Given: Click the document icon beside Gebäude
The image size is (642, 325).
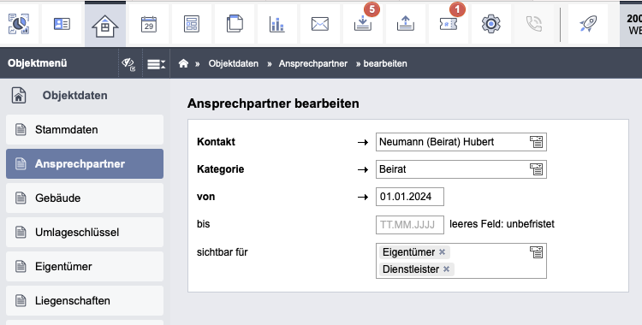Looking at the screenshot, I should coord(21,198).
